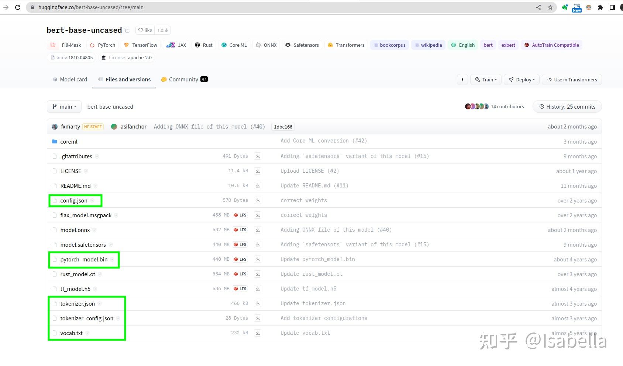This screenshot has width=623, height=366.
Task: Download rust_model.ot file
Action: [258, 274]
